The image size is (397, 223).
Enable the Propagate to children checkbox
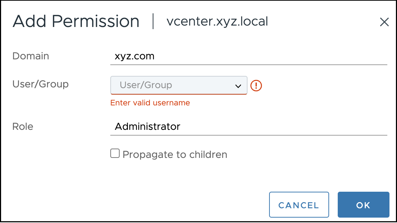pos(115,154)
